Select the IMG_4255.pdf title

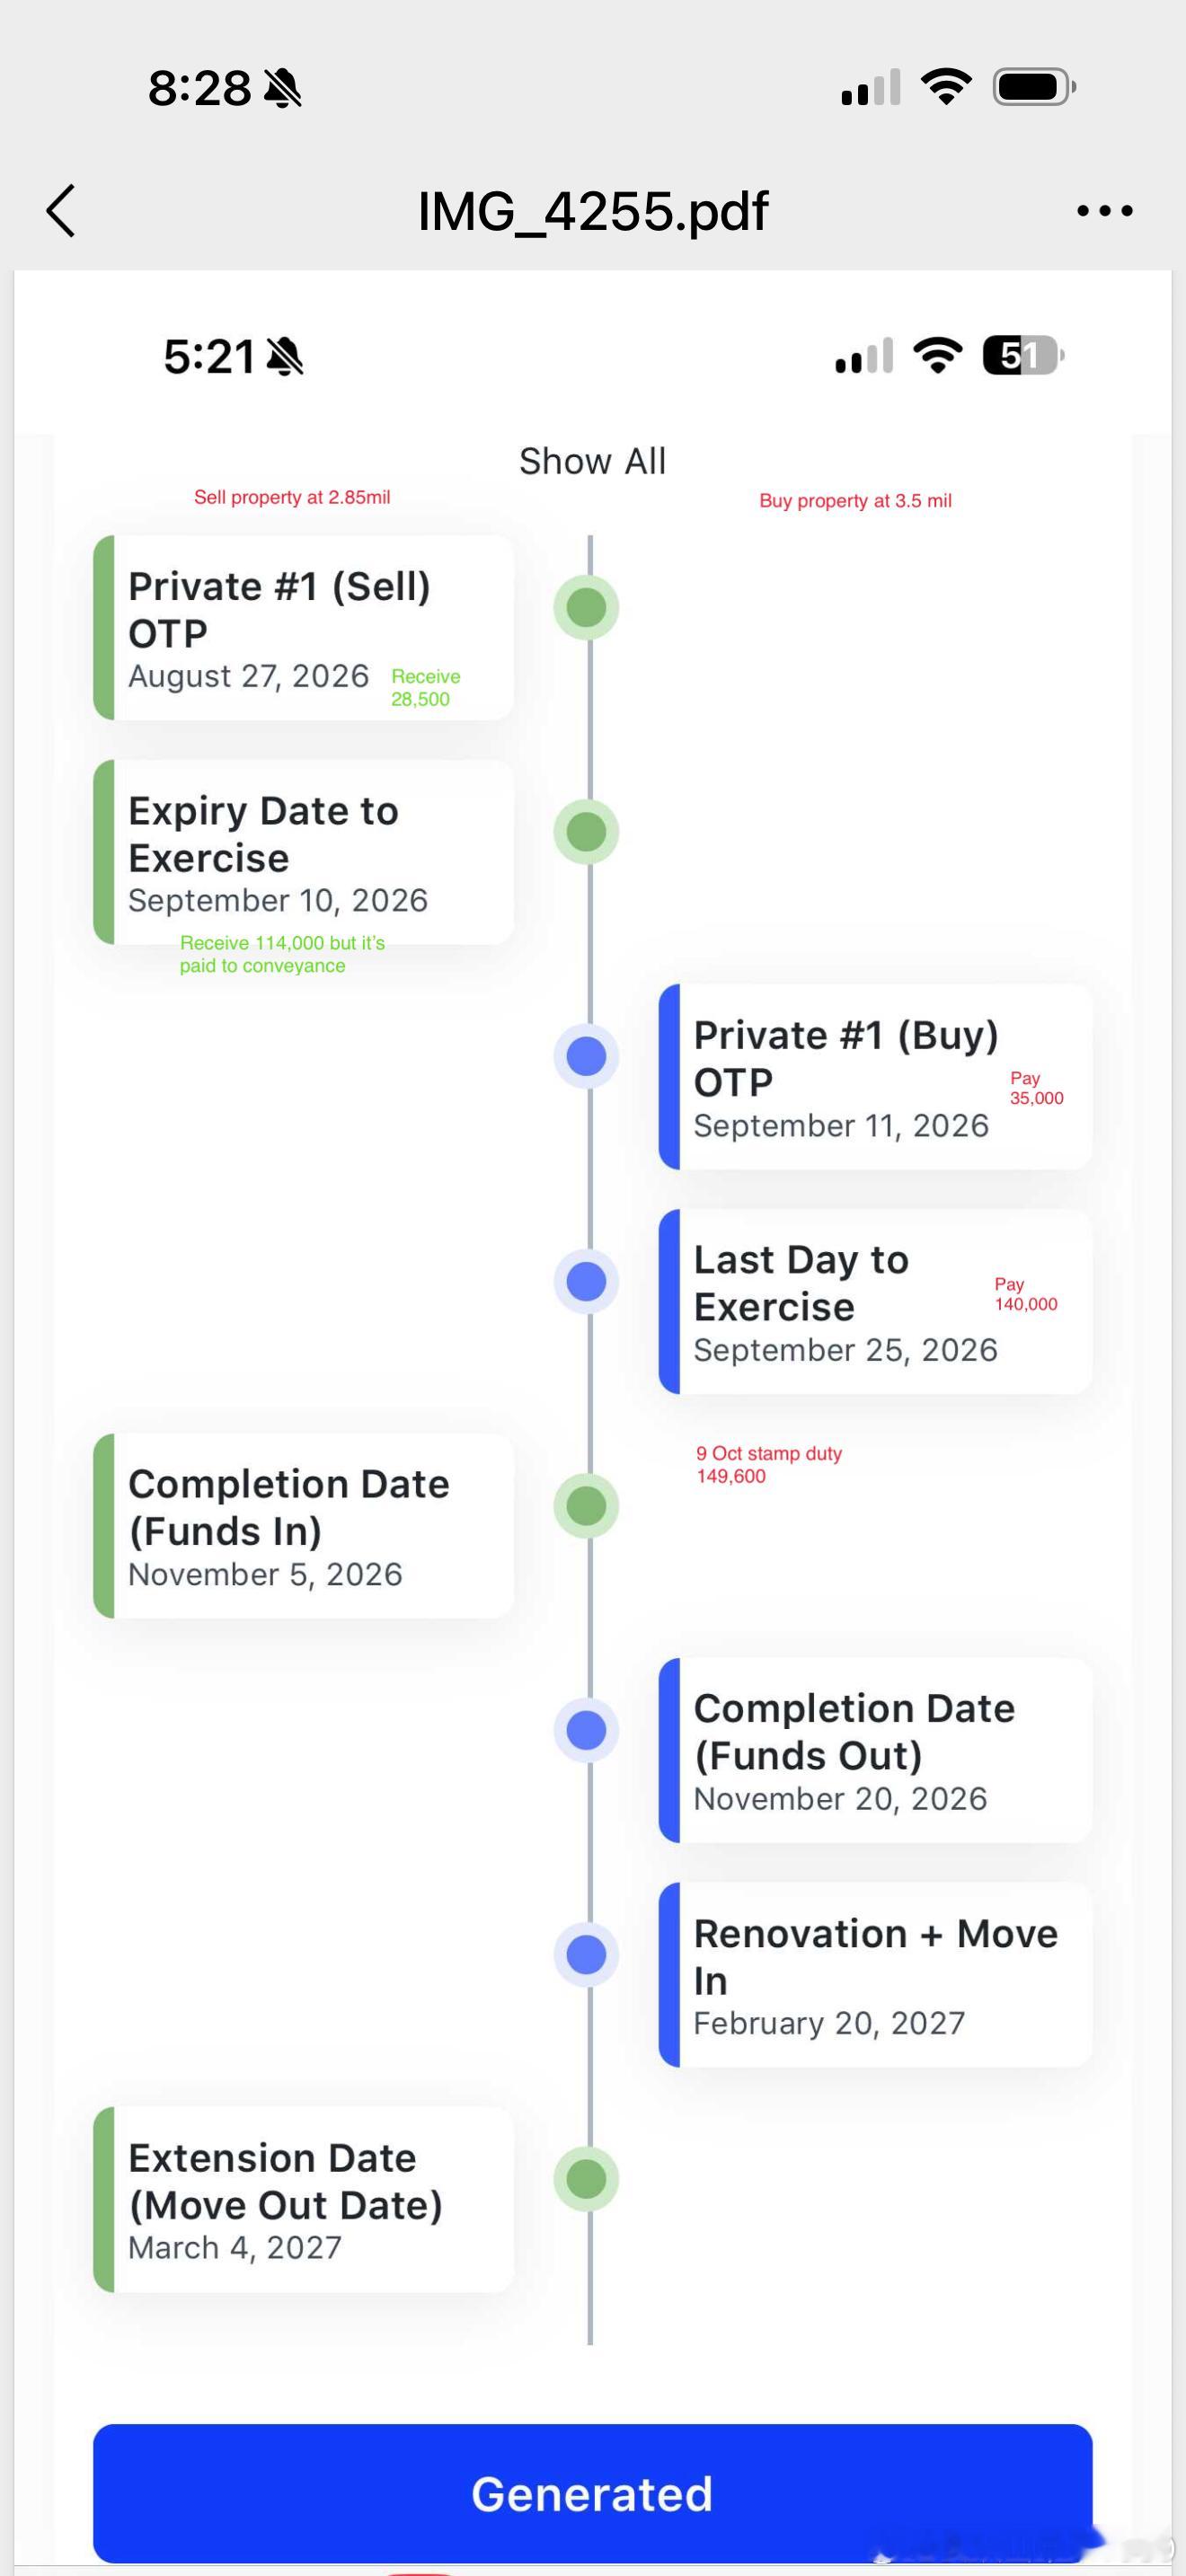592,211
